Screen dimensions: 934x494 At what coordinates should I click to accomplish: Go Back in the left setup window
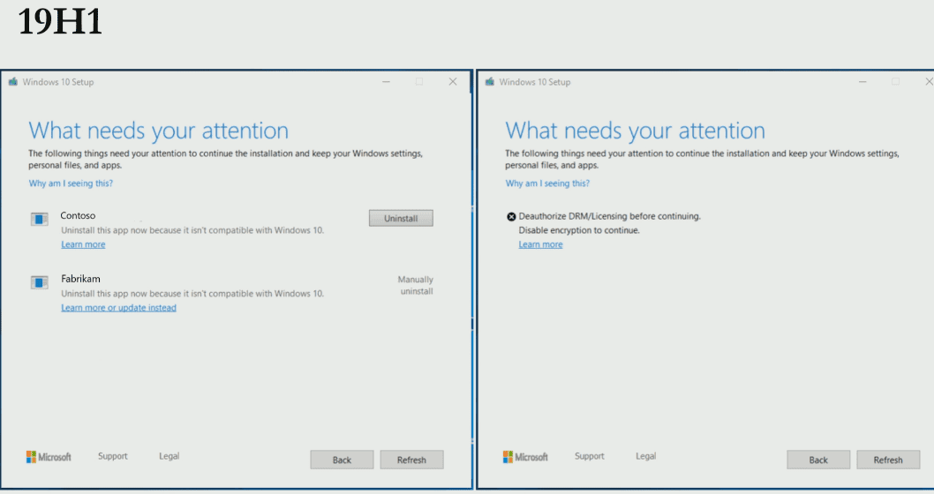(342, 460)
